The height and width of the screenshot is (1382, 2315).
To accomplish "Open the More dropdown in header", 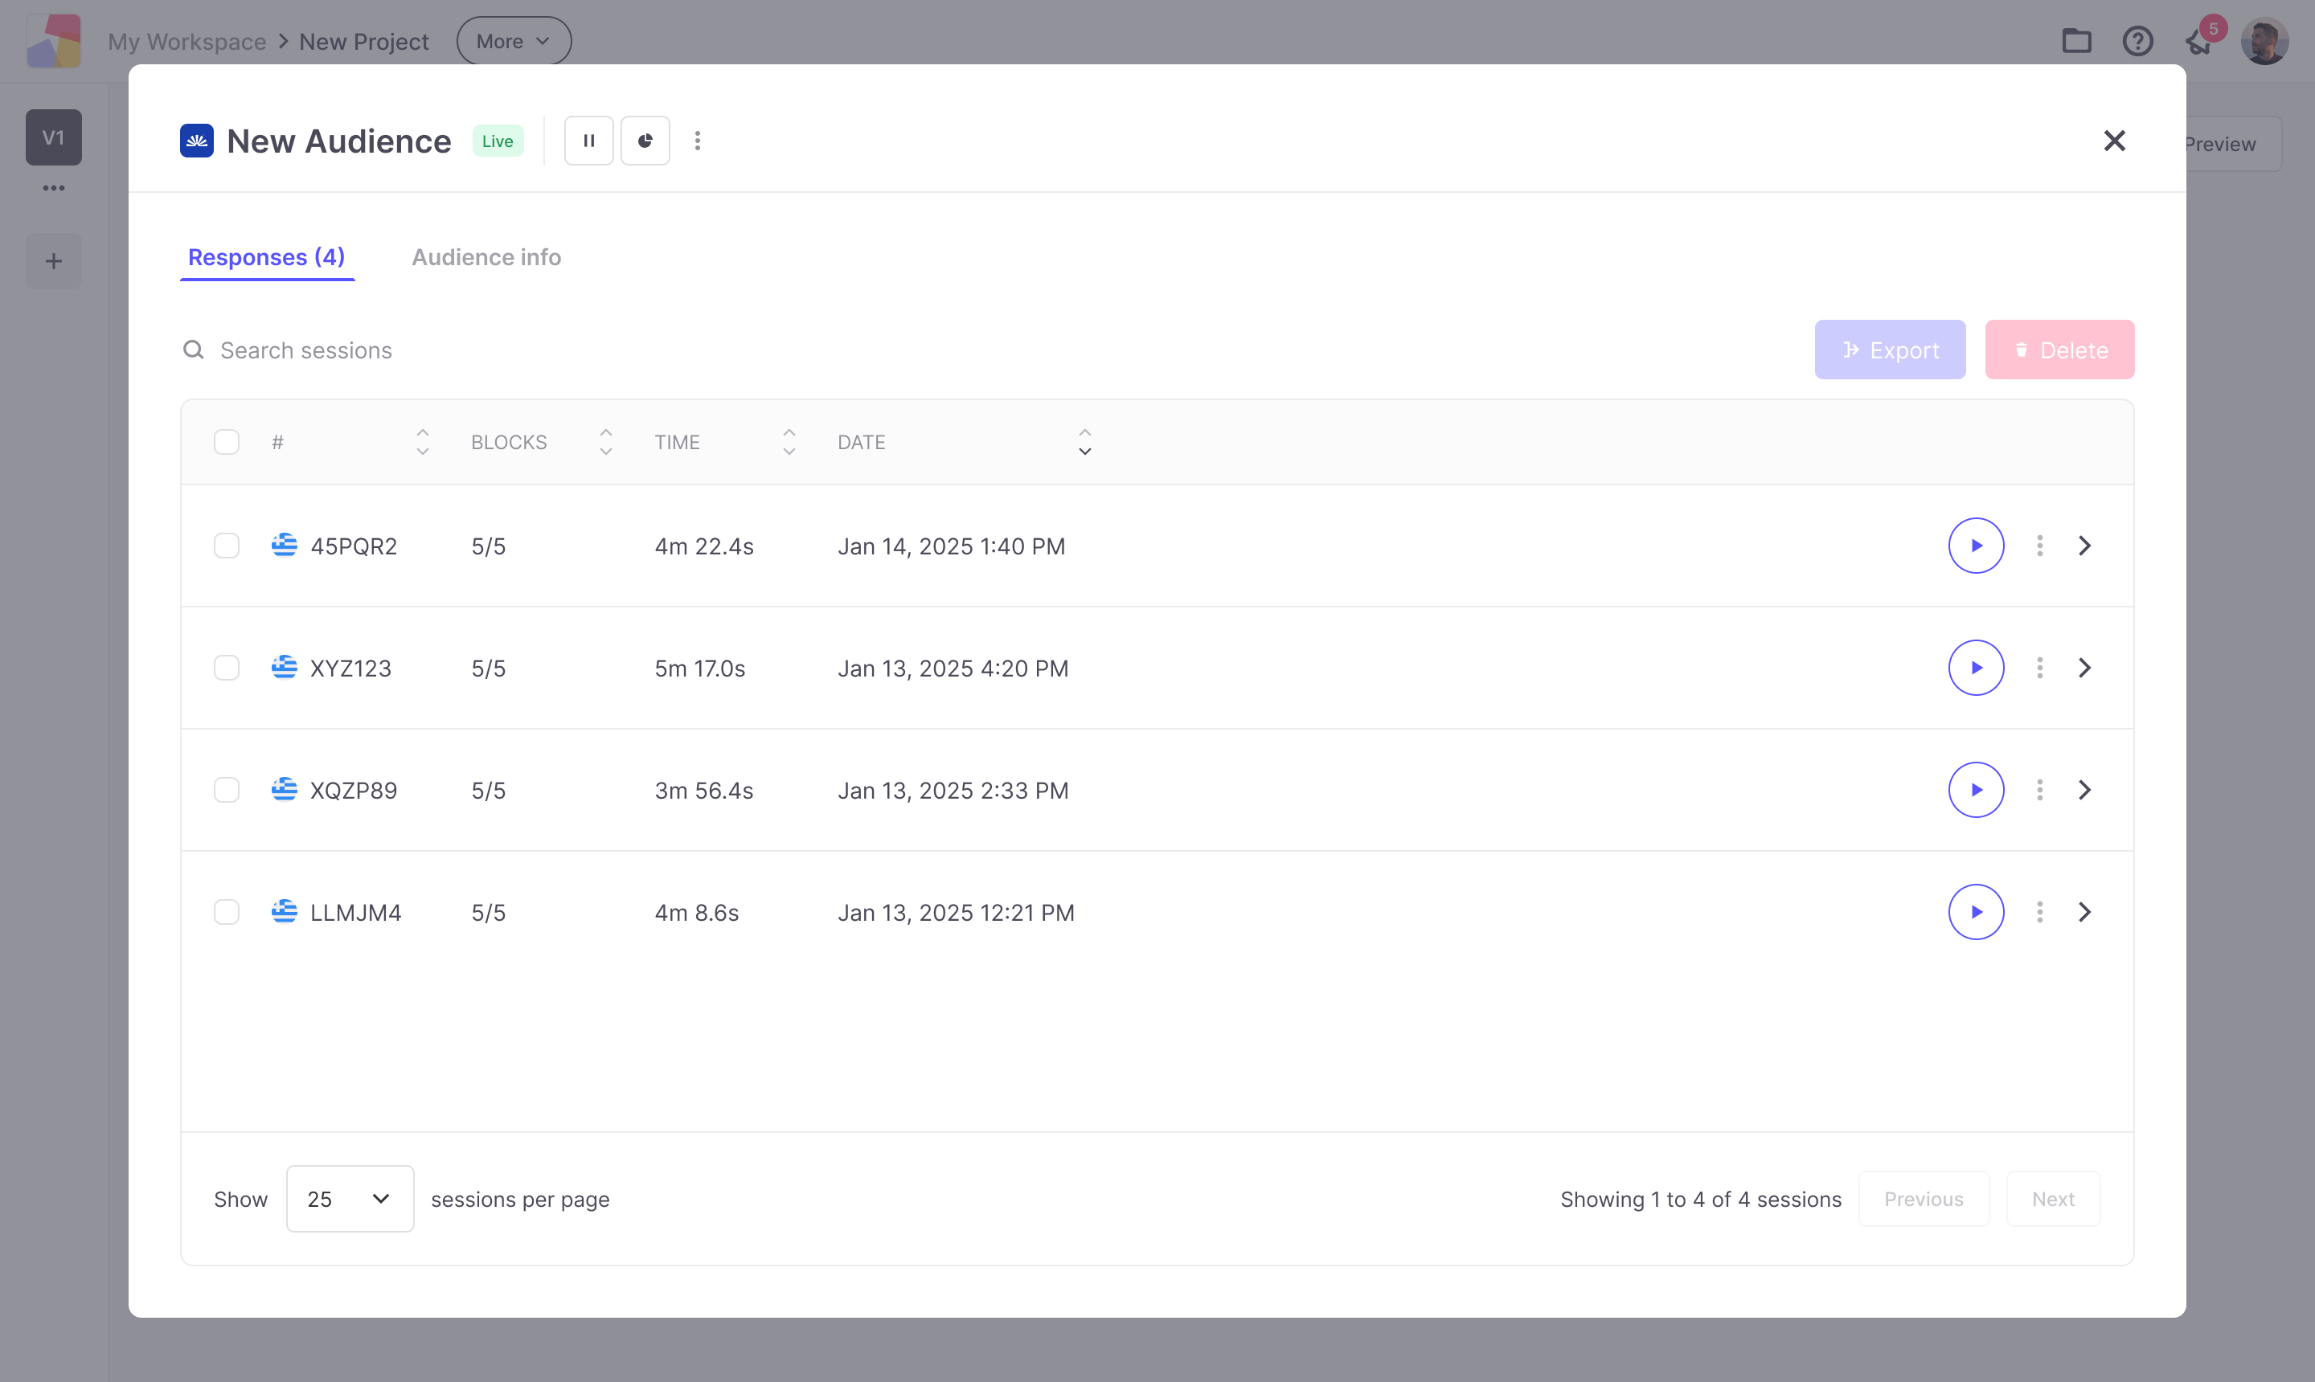I will 514,41.
